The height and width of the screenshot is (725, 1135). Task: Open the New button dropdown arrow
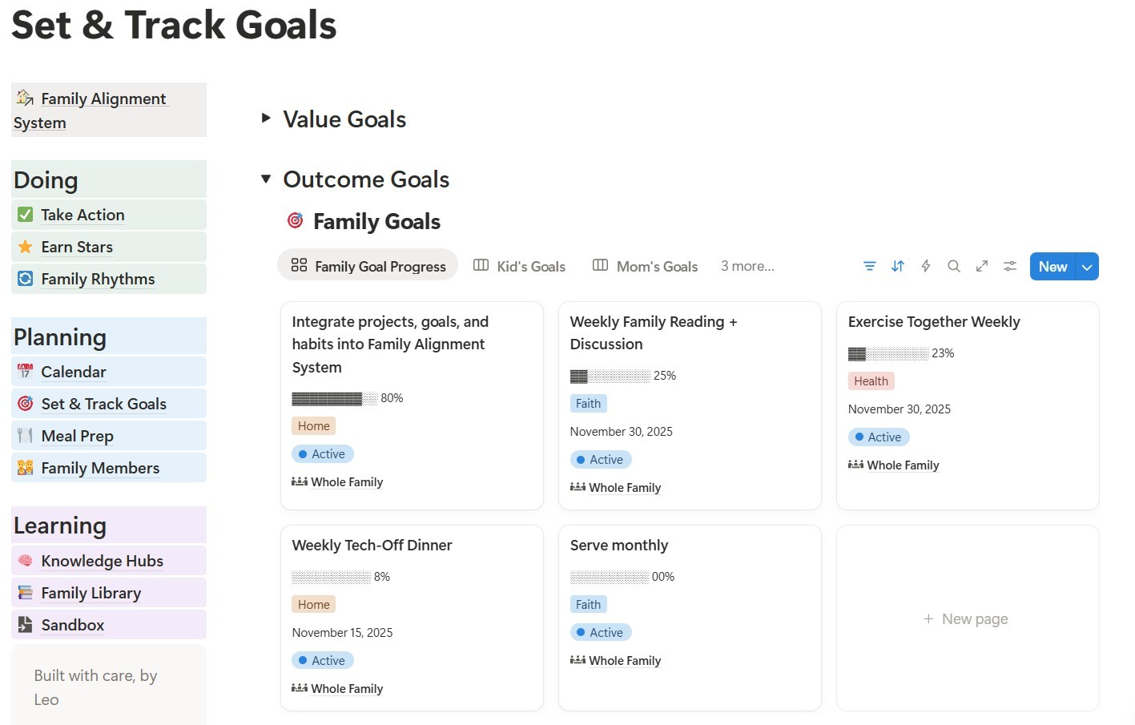[x=1087, y=267]
